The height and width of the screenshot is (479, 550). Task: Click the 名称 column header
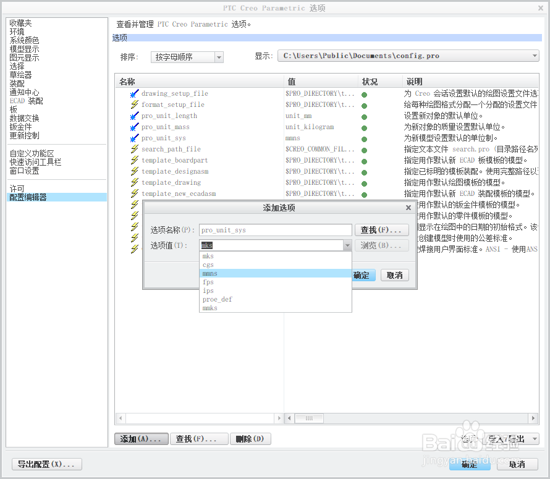click(199, 82)
